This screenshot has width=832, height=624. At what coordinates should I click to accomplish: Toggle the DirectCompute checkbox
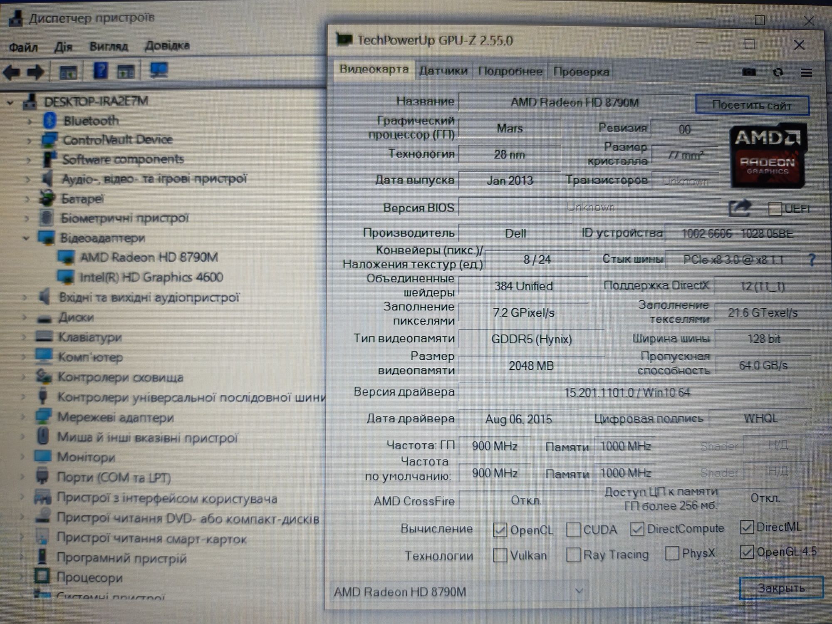point(637,529)
